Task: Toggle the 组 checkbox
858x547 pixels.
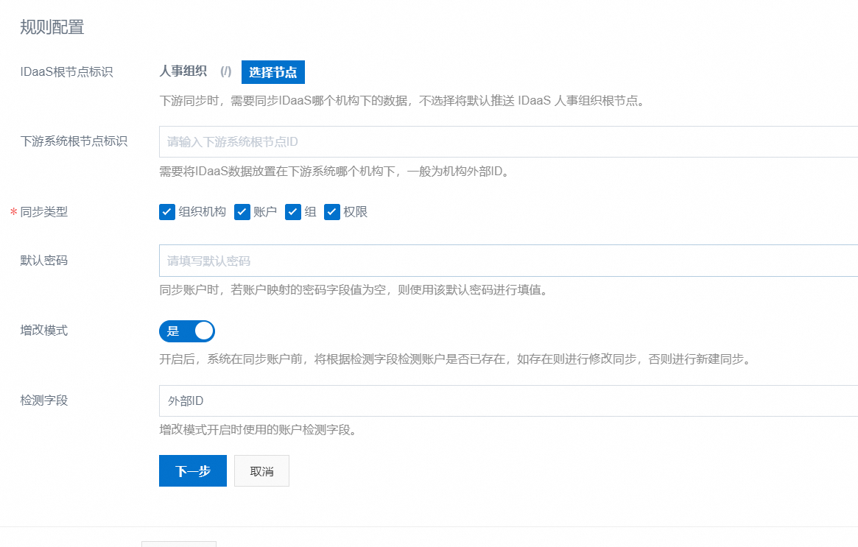Action: click(x=293, y=212)
